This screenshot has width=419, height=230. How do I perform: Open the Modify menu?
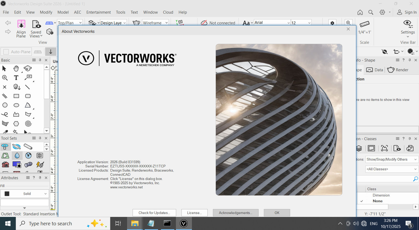click(46, 12)
